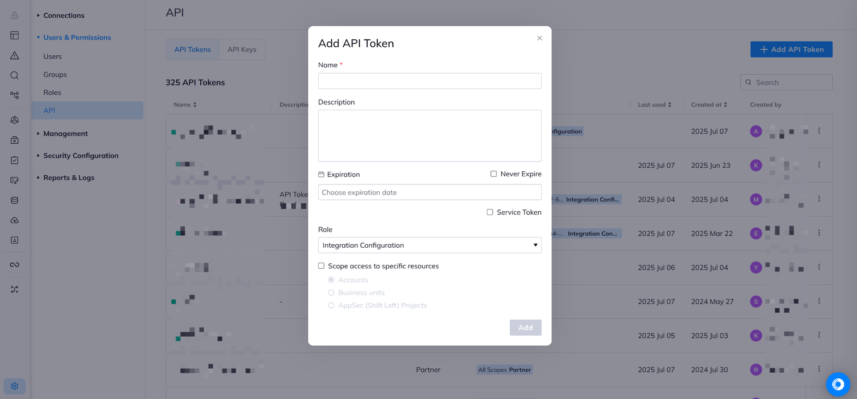Expand the Management section in the sidebar
Screen dimensions: 857x399
65,133
